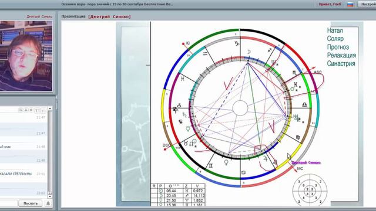Click the 14,112 value in the table
Viewport: 376px width, 211px height.
[x=199, y=195]
